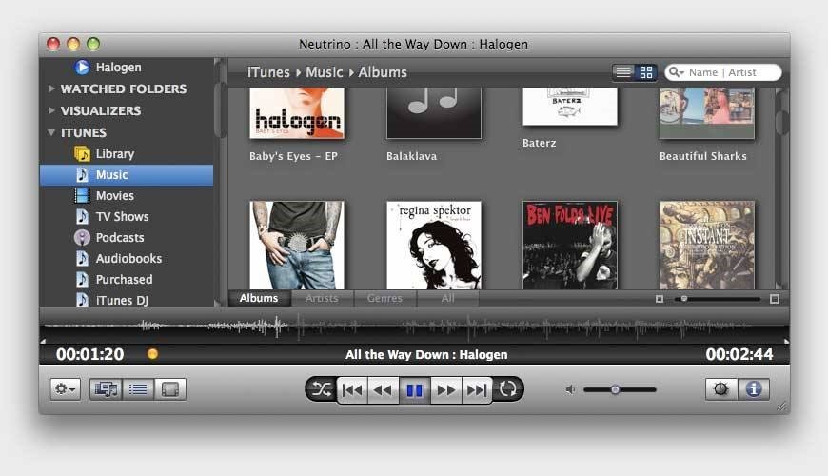
Task: Toggle the playlist list view button
Action: (138, 389)
